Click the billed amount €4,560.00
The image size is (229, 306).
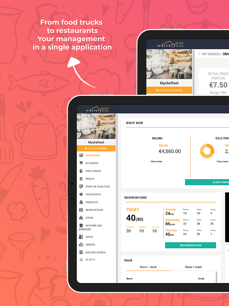[x=170, y=151]
